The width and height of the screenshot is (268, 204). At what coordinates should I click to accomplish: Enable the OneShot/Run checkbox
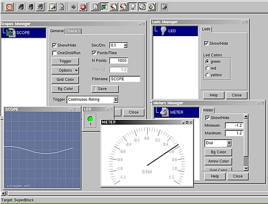54,53
